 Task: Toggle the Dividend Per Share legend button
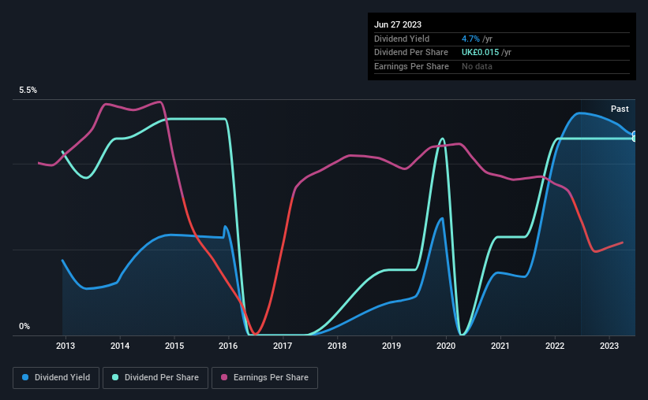pos(155,378)
